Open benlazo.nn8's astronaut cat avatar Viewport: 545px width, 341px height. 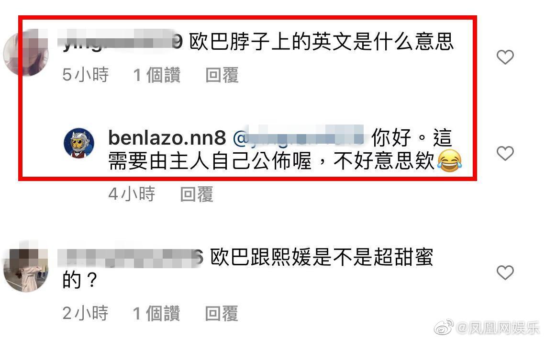(x=79, y=143)
